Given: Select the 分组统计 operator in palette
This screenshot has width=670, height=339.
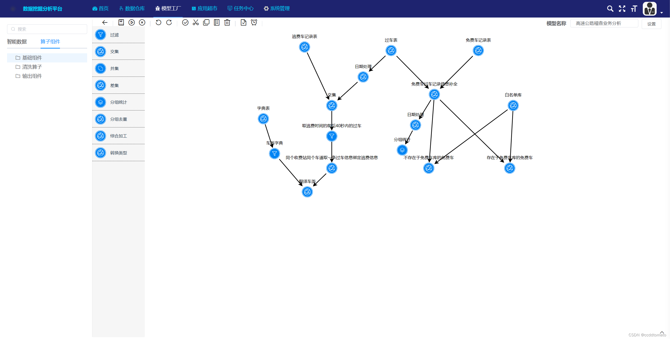Looking at the screenshot, I should [118, 102].
